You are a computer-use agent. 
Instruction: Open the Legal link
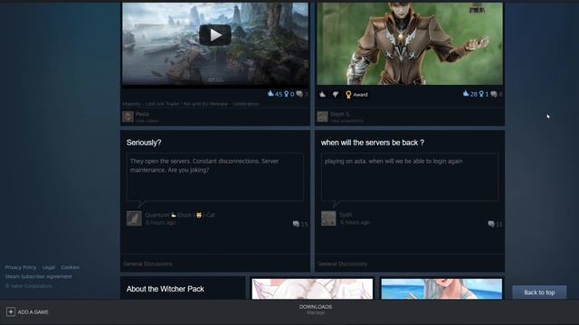tap(48, 267)
